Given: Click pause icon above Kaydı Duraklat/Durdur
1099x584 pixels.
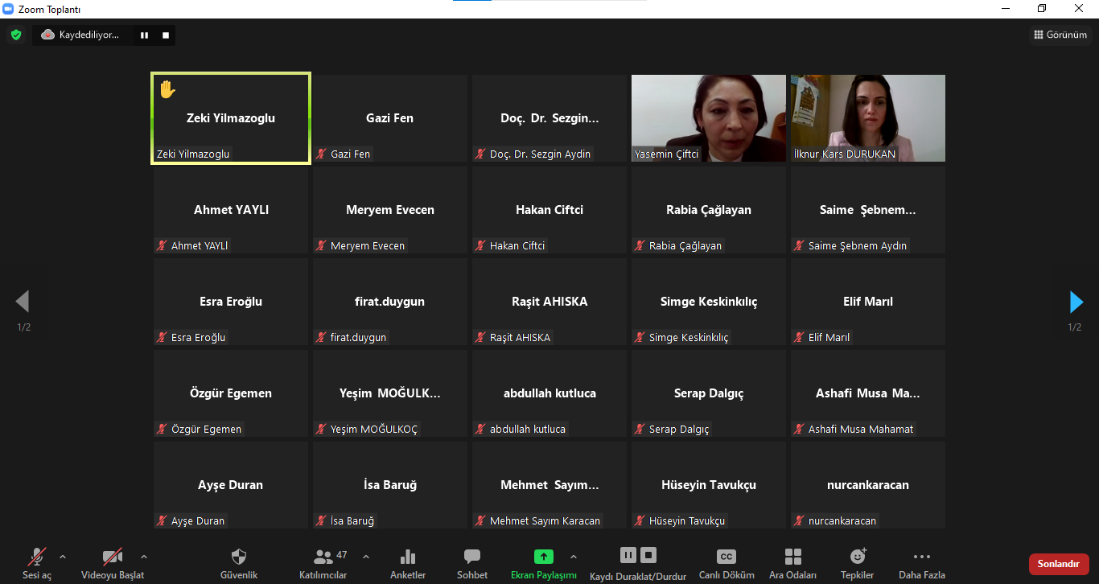Looking at the screenshot, I should (628, 554).
